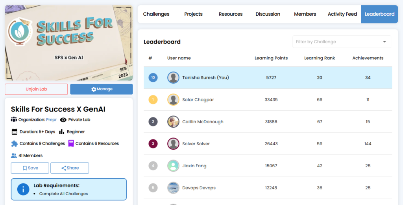Open the Challenges tab
Viewport: 403px width, 205px height.
[156, 14]
